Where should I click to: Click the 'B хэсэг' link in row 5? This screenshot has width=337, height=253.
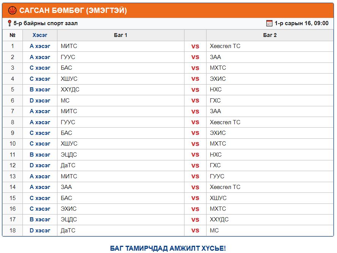click(x=40, y=90)
